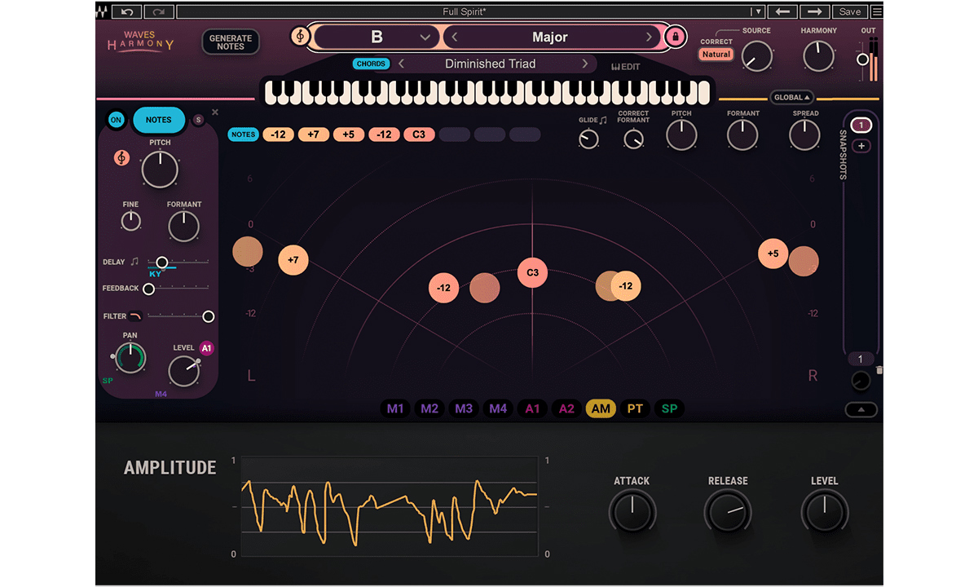Select snapshot 1 in the snapshots list
Screen dimensions: 978x587
click(861, 125)
